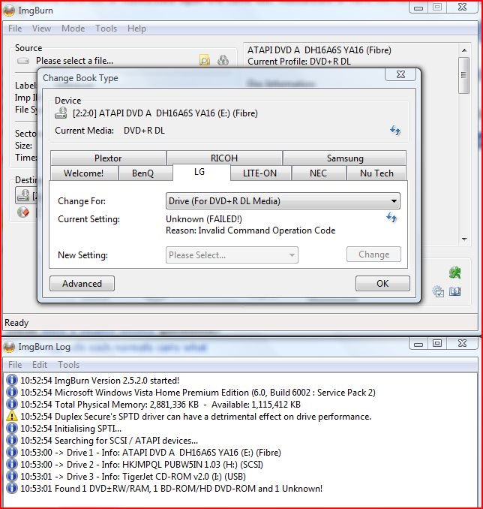The height and width of the screenshot is (509, 483).
Task: Click the eraser disc icon under Destination
Action: point(23,212)
